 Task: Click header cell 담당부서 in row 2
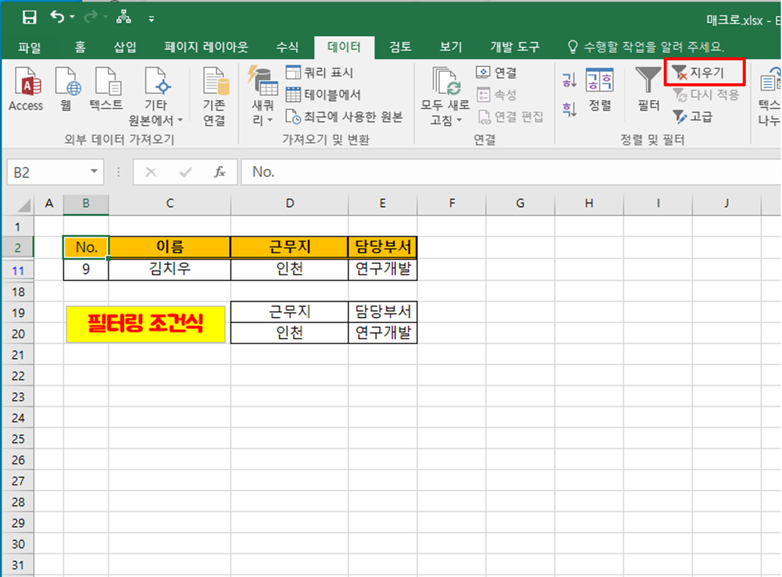pyautogui.click(x=383, y=247)
